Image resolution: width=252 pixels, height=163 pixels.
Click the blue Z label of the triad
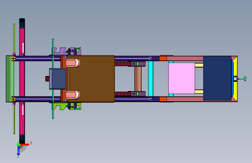coord(18,156)
